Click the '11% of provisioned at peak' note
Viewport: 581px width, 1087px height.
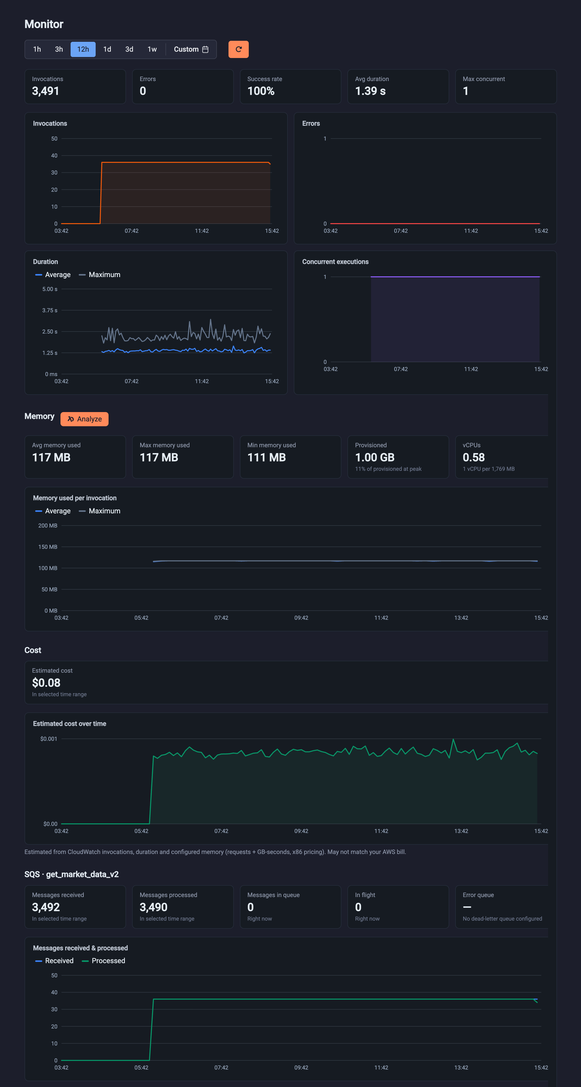click(x=388, y=469)
